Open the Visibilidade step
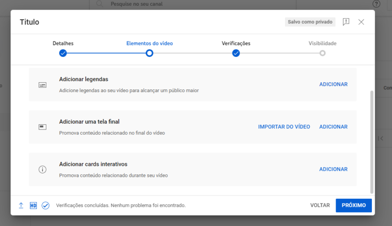Viewport: 392px width, 226px height. pos(323,43)
